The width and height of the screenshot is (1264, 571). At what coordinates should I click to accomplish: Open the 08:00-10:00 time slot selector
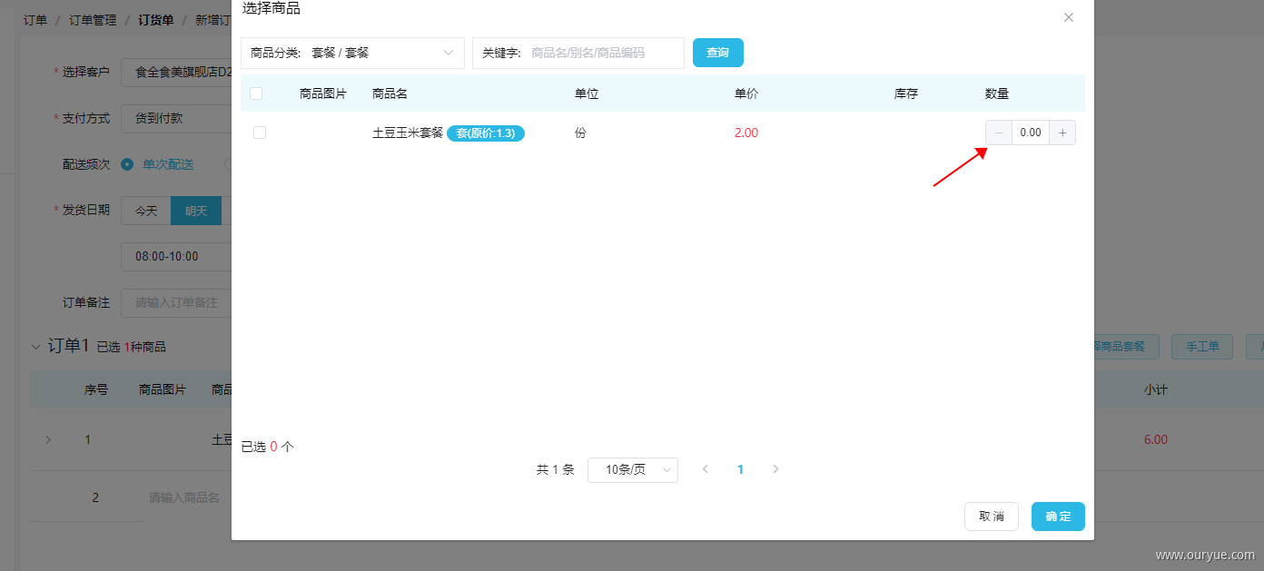pos(176,257)
